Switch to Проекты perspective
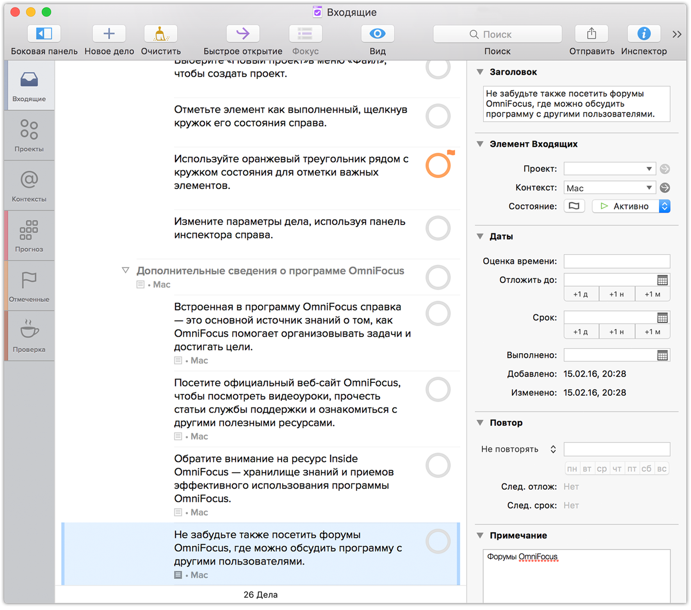 point(29,136)
